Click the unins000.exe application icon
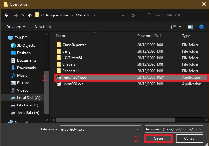 point(59,84)
